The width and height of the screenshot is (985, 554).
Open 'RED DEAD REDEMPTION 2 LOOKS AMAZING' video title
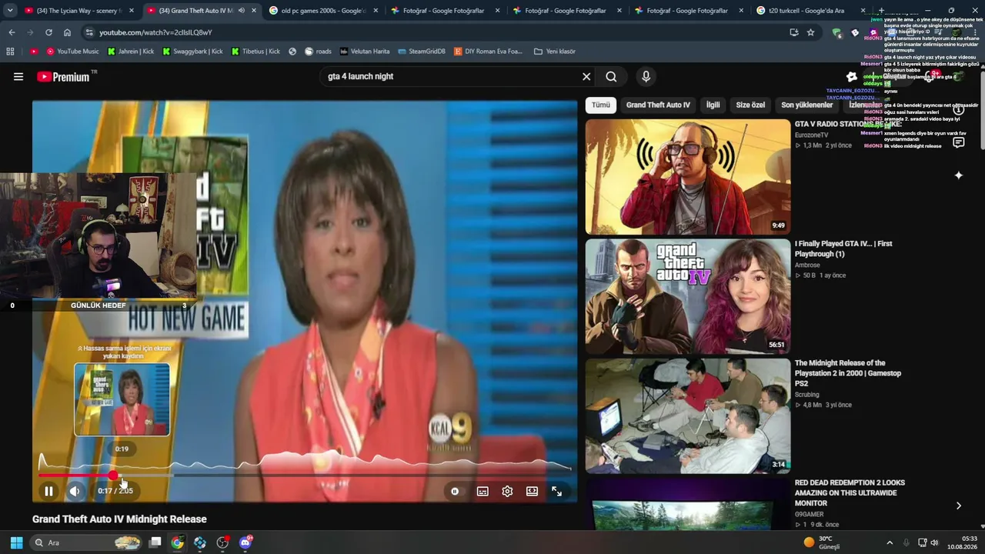tap(850, 492)
